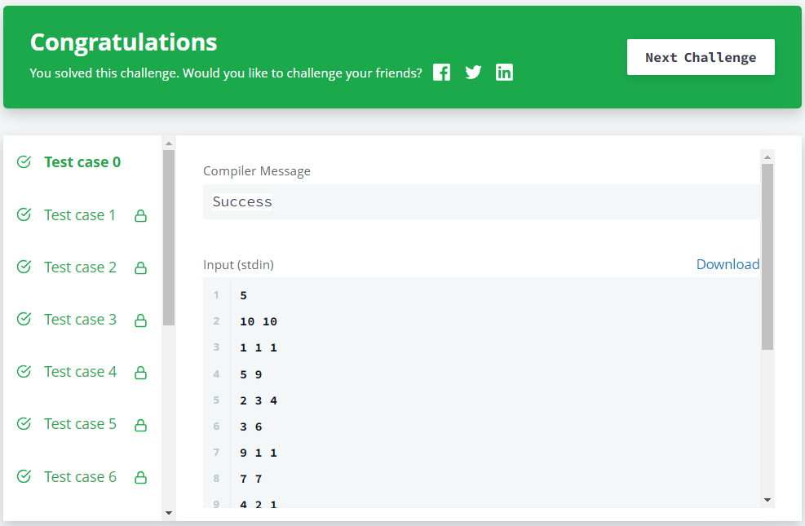This screenshot has height=526, width=805.
Task: Click input line '5 9'
Action: pyautogui.click(x=250, y=374)
